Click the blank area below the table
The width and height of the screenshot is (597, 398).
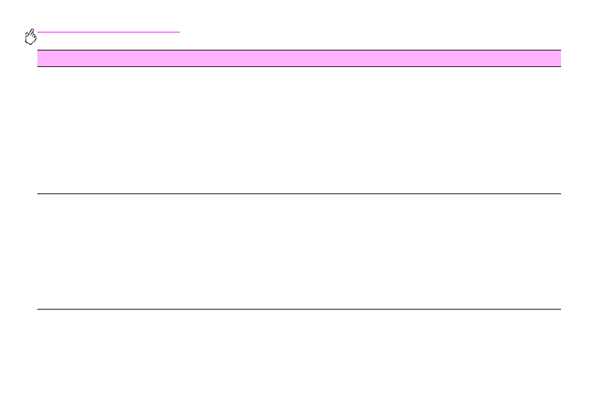298,352
